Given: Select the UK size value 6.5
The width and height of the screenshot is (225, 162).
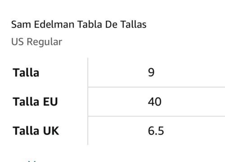Looking at the screenshot, I should point(156,131).
